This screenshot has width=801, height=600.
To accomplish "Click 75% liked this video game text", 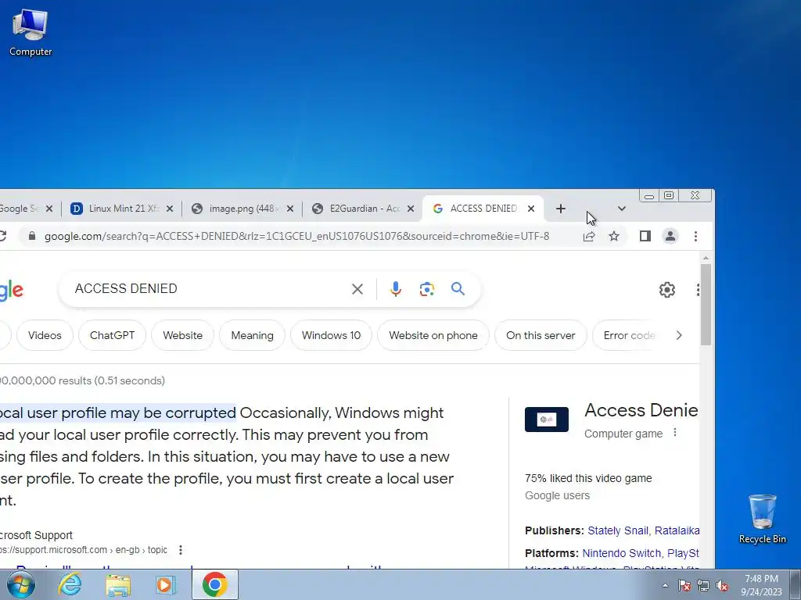I will click(x=588, y=478).
